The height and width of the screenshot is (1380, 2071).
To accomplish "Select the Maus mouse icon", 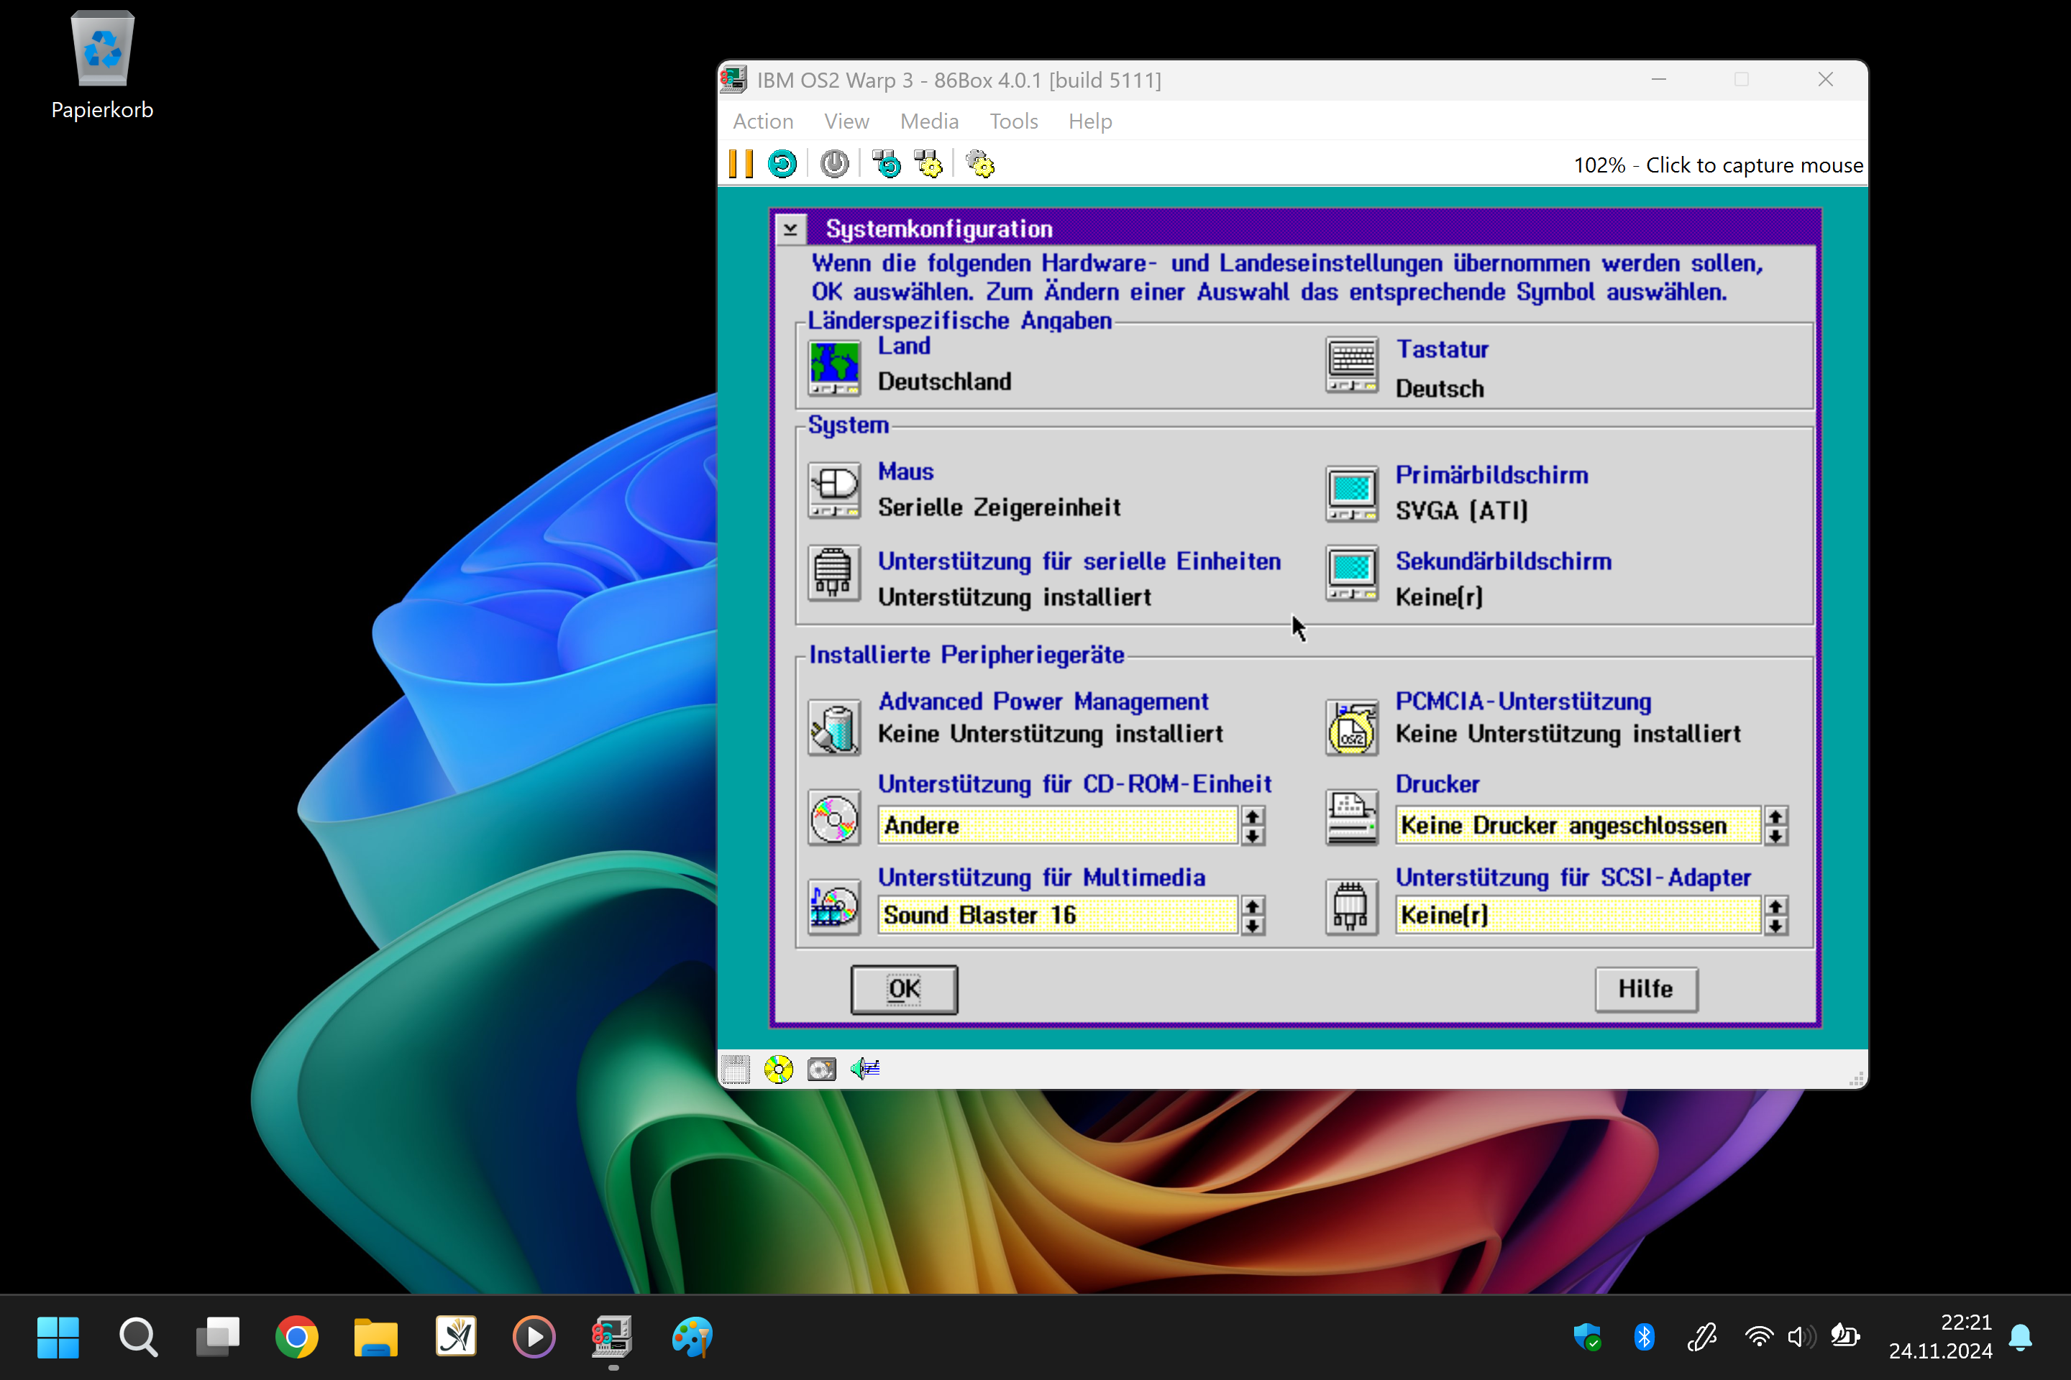I will point(834,491).
